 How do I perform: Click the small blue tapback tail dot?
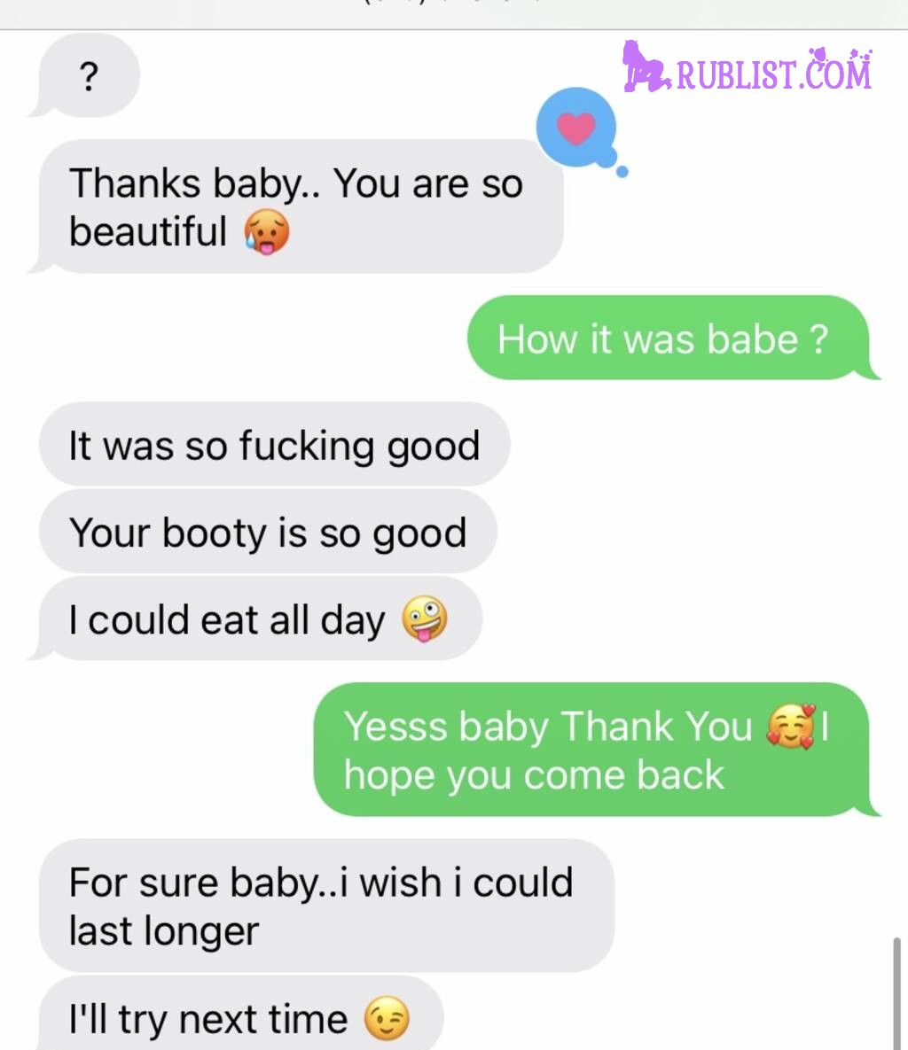click(622, 172)
